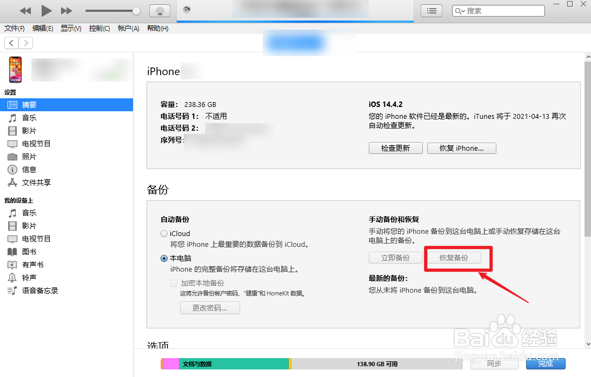Screen dimensions: 591x377
Task: Click the 铃声 bell icon
Action: coord(12,278)
